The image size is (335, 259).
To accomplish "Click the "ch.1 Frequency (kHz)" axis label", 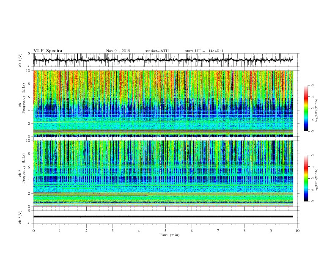I will 22,97.
